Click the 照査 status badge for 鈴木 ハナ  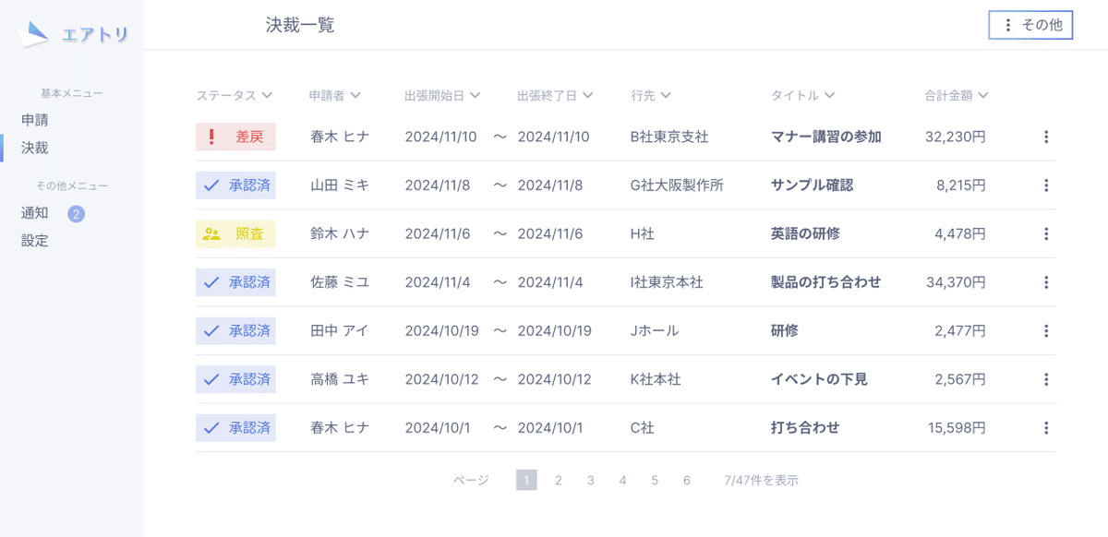(x=235, y=233)
